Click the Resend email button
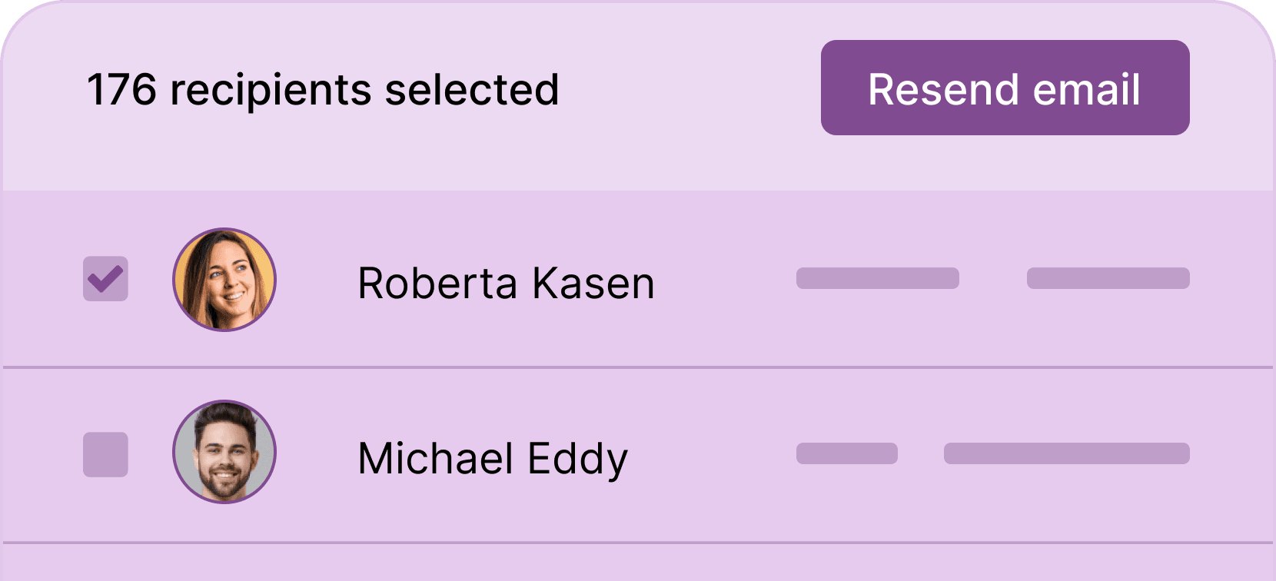 pos(1004,88)
